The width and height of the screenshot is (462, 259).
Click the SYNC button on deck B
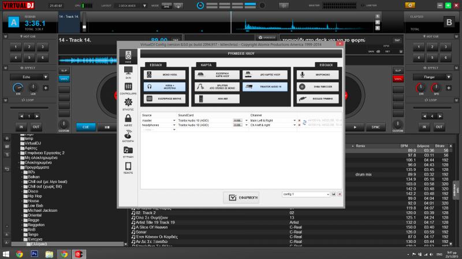click(375, 127)
